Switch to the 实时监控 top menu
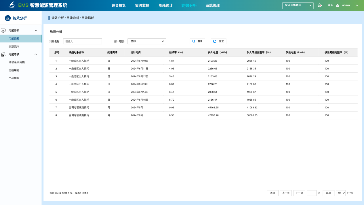The height and width of the screenshot is (205, 364). coord(142,5)
